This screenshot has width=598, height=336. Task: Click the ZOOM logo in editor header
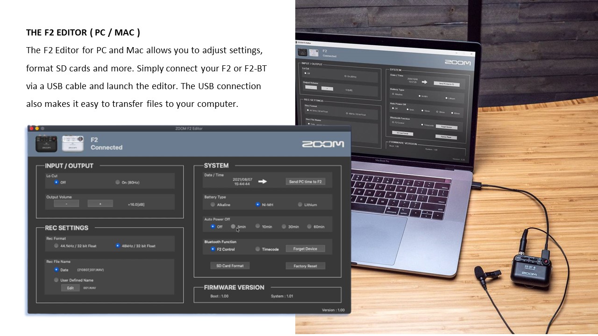pyautogui.click(x=322, y=144)
